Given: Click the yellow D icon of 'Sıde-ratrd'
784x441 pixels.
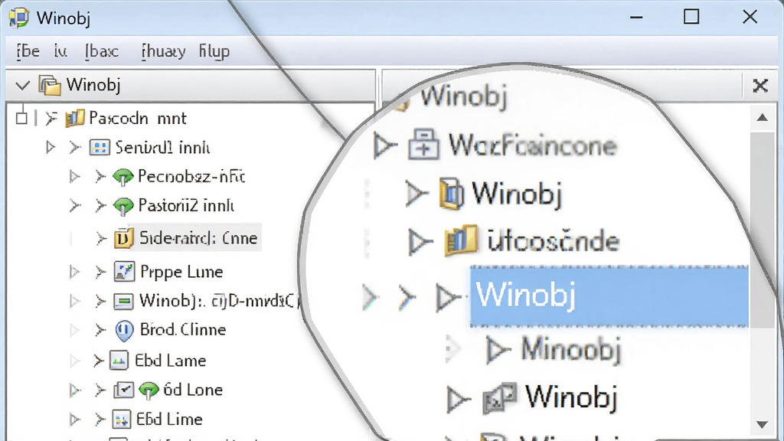Looking at the screenshot, I should 123,238.
